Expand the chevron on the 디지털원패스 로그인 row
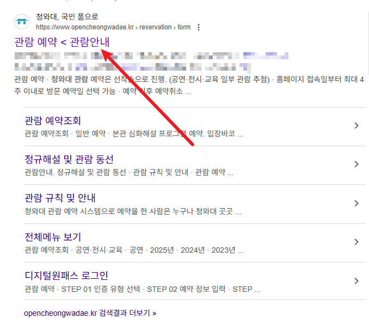369x331 pixels. click(x=356, y=281)
